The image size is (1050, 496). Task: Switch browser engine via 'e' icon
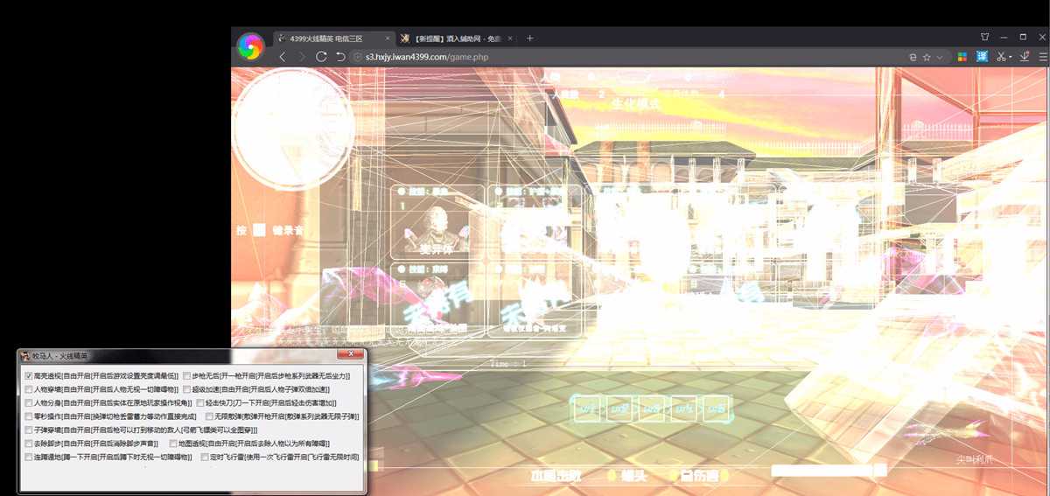click(913, 57)
